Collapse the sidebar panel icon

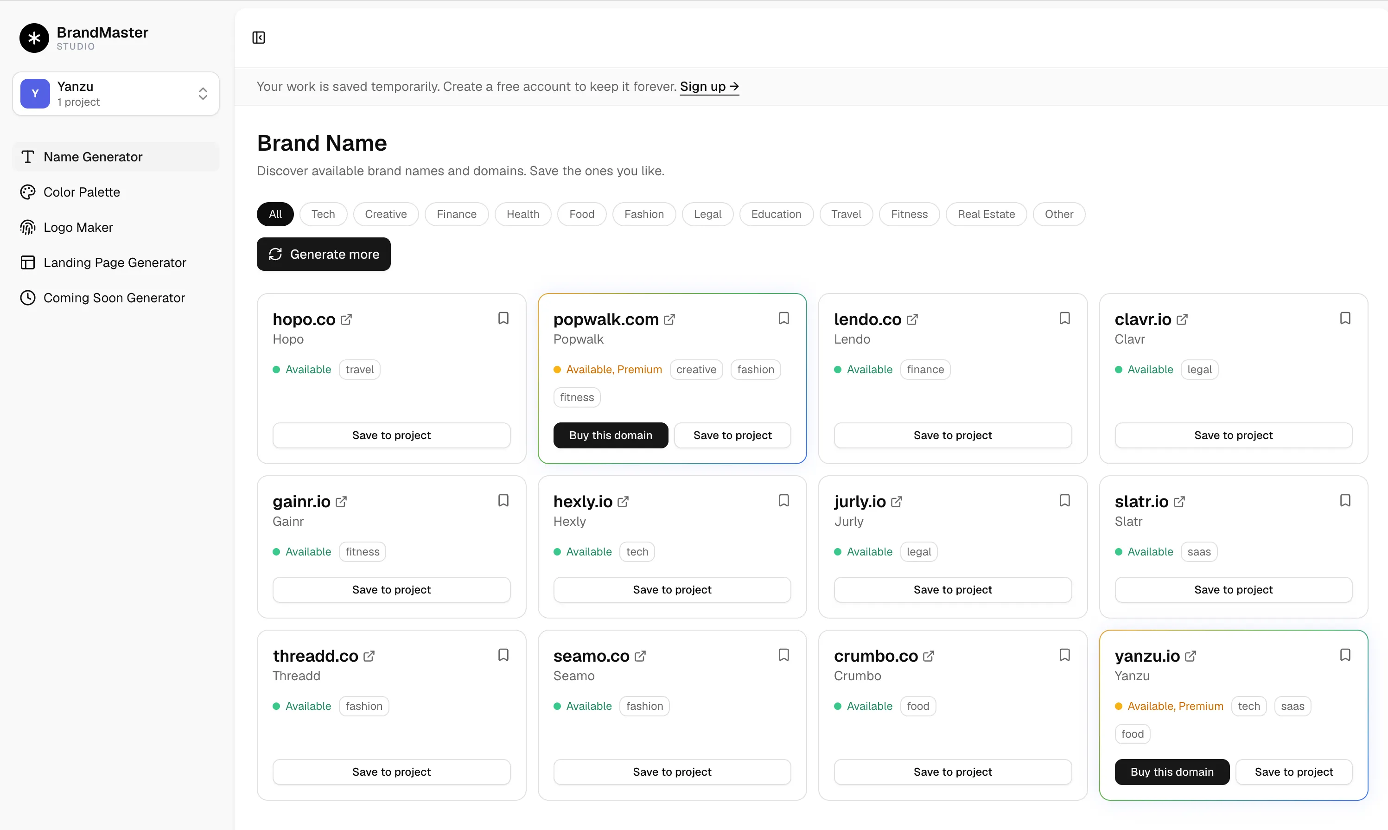click(258, 38)
